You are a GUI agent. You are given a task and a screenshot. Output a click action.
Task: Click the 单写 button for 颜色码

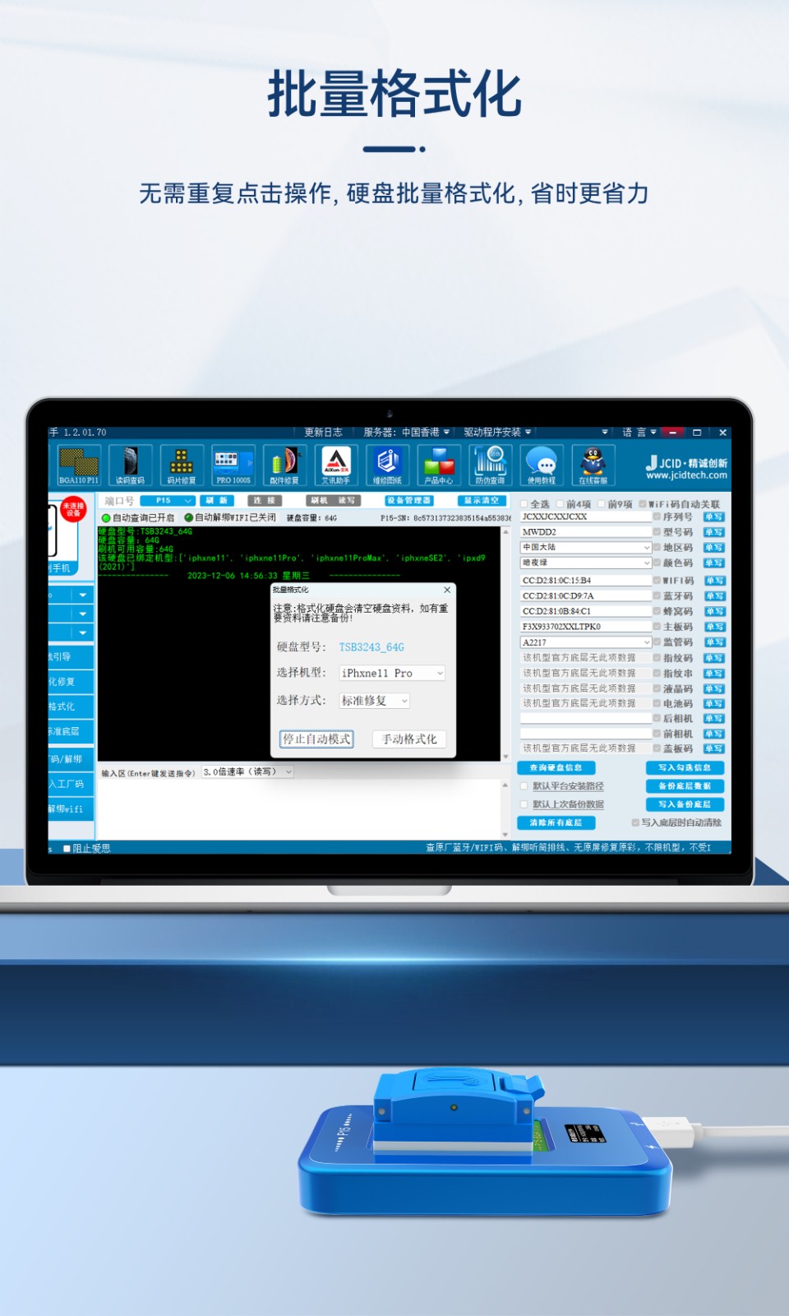(714, 563)
